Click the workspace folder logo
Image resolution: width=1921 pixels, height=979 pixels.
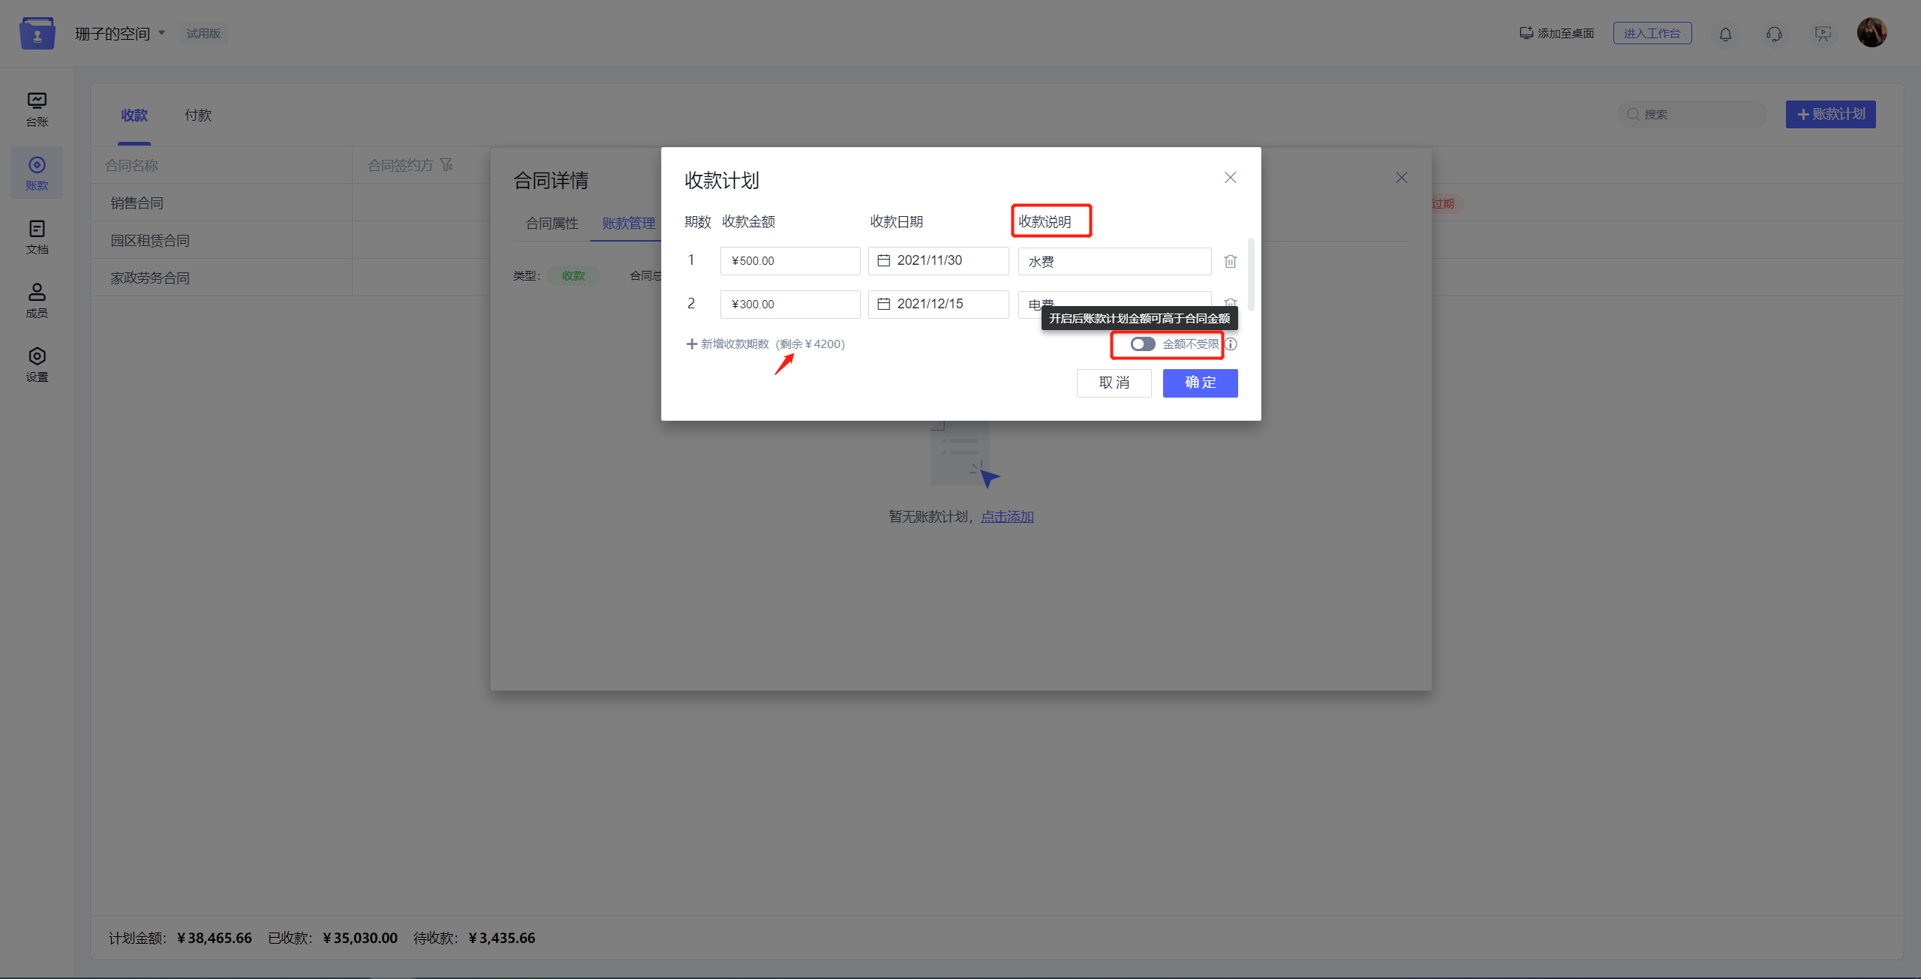click(38, 34)
